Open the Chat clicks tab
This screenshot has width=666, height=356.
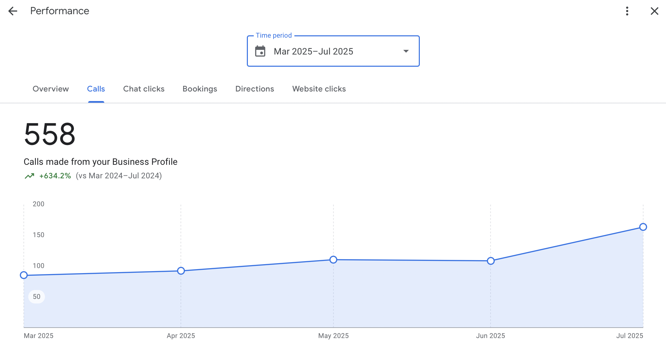click(x=144, y=89)
